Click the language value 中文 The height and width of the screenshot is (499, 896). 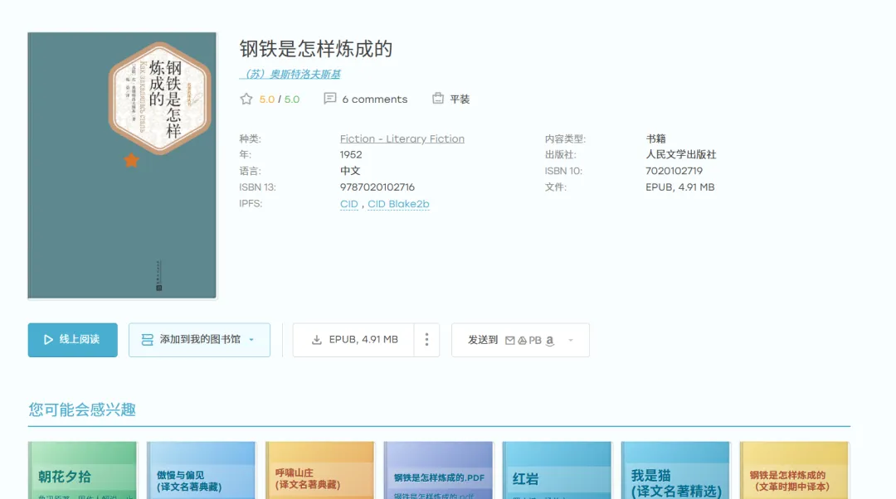350,171
